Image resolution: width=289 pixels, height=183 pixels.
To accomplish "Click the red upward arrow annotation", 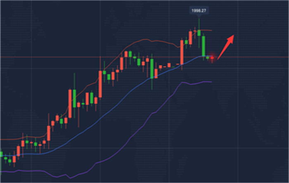I will tap(226, 46).
